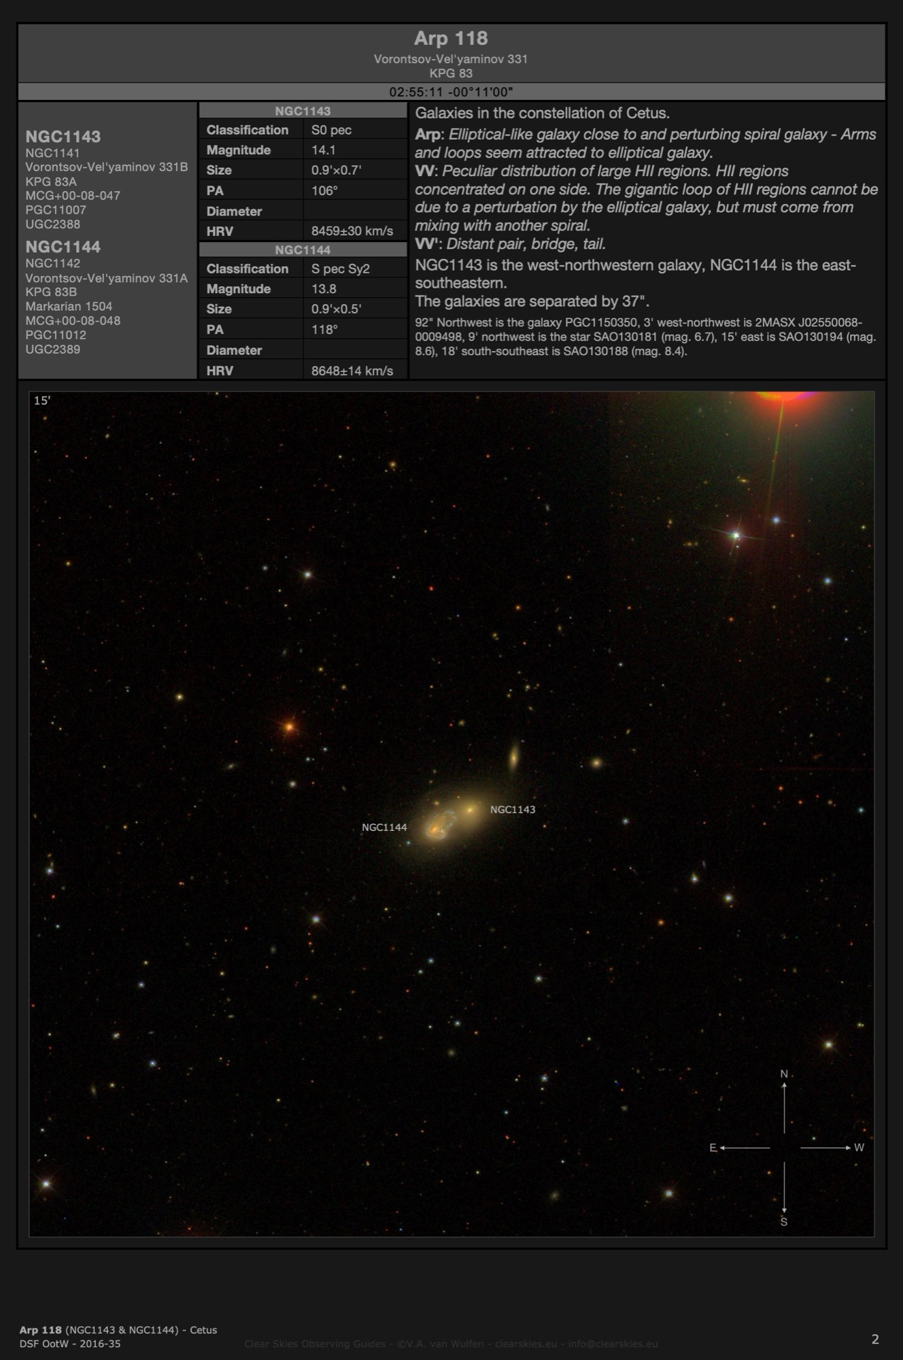Click the NGC1143 heading in left panel

point(63,137)
